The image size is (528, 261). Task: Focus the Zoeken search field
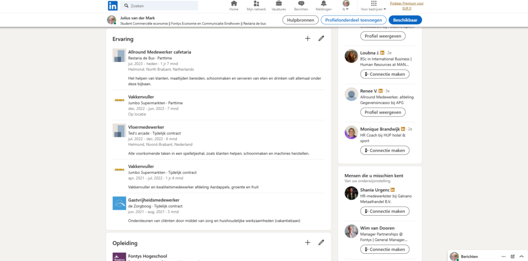(x=159, y=6)
